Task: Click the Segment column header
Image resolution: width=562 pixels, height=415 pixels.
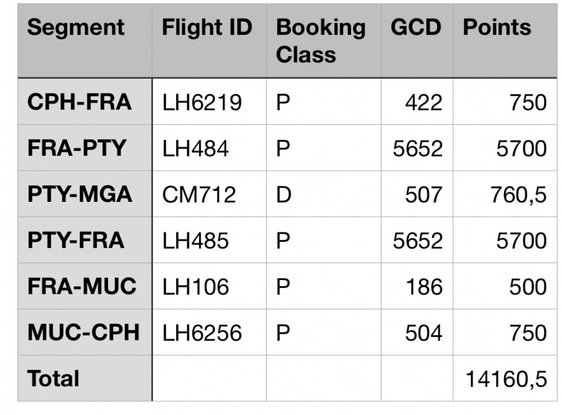Action: (x=76, y=28)
